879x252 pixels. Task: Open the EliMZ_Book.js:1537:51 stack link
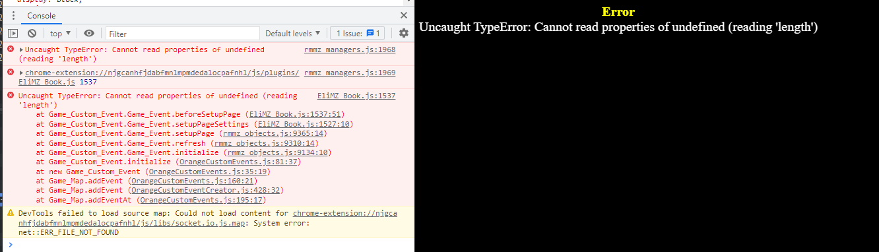coord(294,114)
